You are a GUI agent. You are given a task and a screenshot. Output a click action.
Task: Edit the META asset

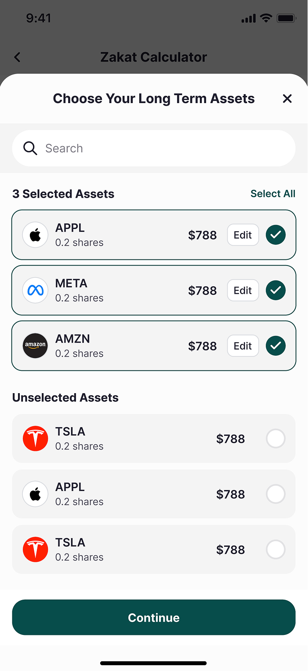(243, 291)
